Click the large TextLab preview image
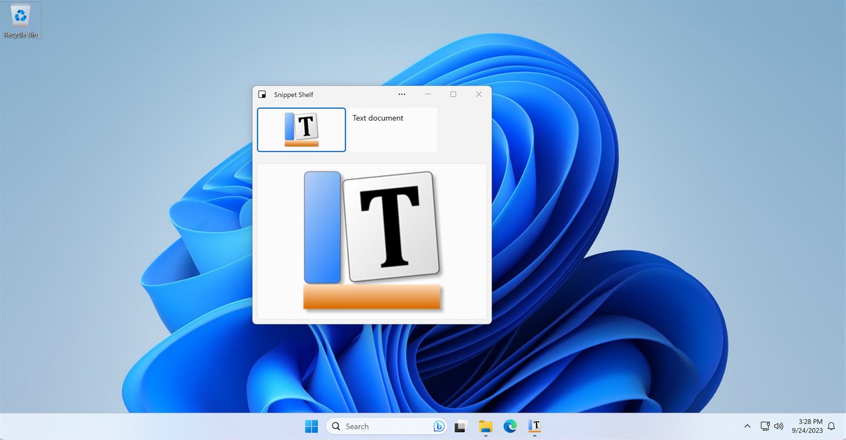The width and height of the screenshot is (846, 440). click(x=371, y=241)
